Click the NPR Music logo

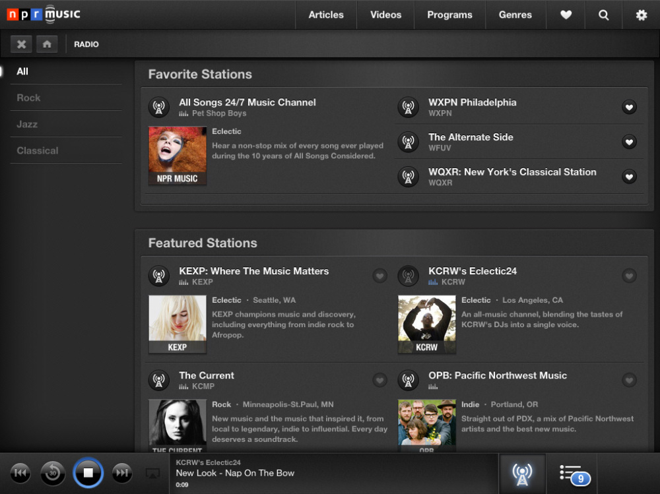click(42, 14)
